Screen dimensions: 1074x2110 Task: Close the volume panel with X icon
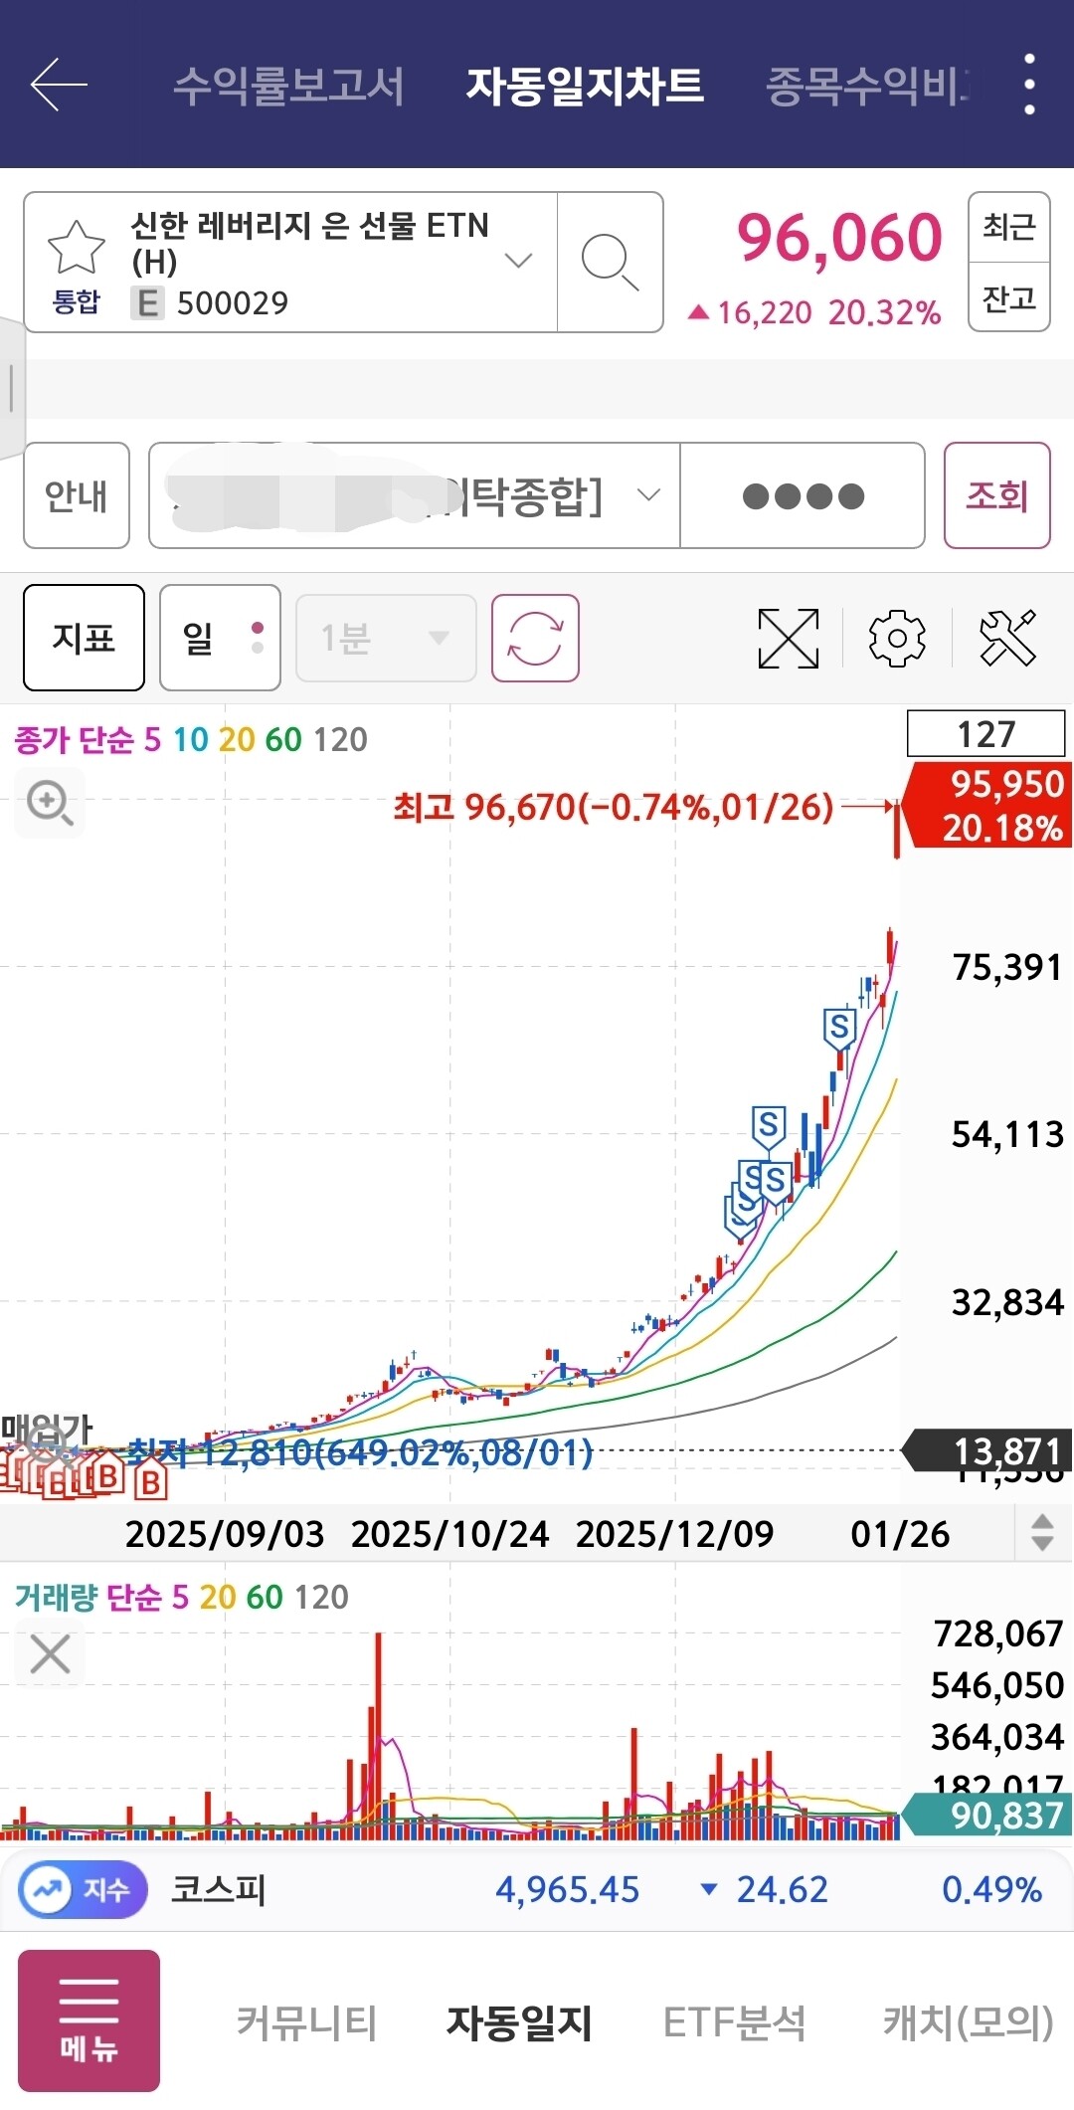(50, 1653)
